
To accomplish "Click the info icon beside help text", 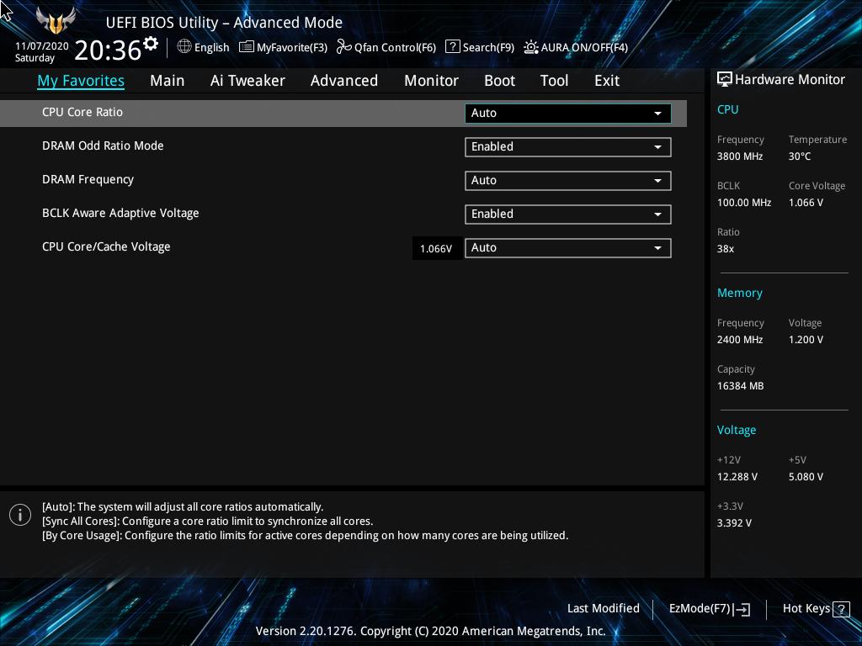I will tap(20, 515).
